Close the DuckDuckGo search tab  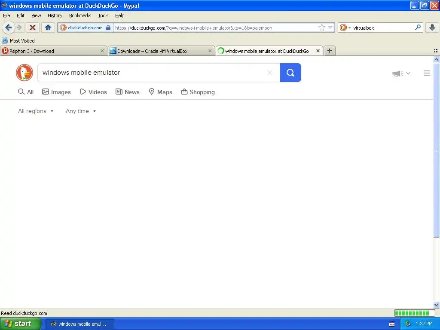point(318,51)
